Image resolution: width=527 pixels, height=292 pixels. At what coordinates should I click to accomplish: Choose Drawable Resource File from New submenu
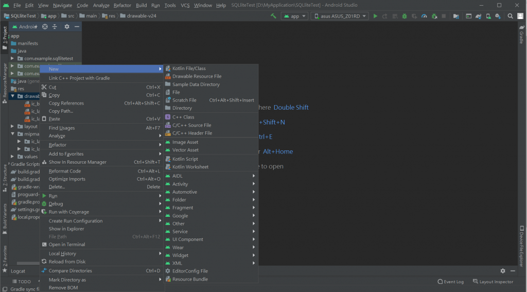210,76
